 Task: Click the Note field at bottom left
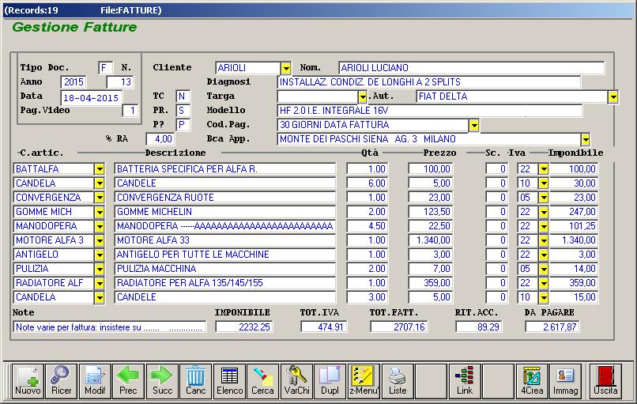pos(109,327)
